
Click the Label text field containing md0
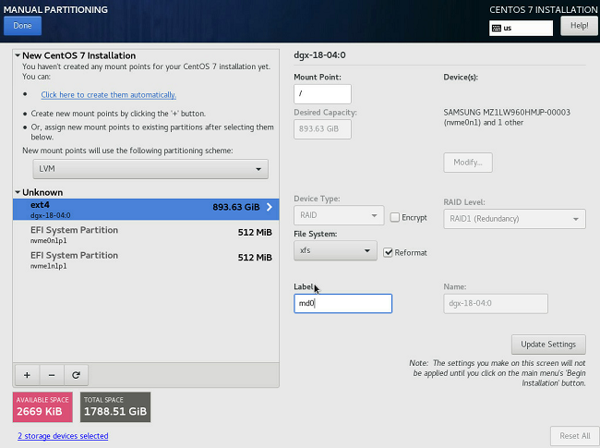pos(342,303)
